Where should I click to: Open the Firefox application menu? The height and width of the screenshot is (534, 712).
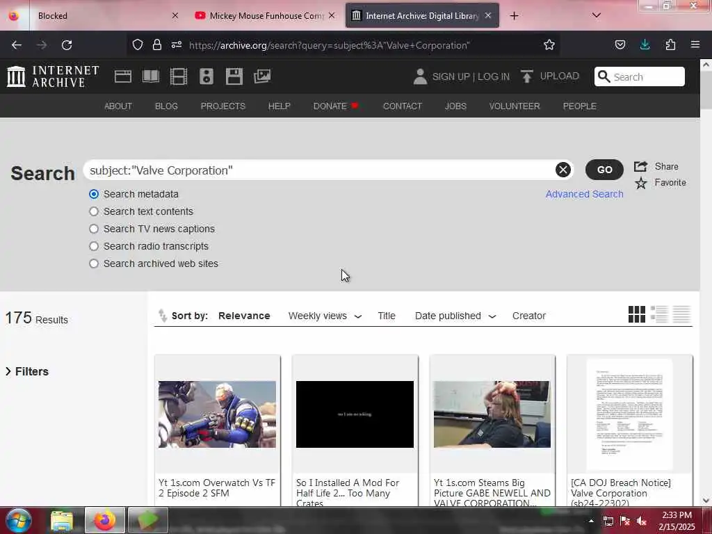[695, 44]
